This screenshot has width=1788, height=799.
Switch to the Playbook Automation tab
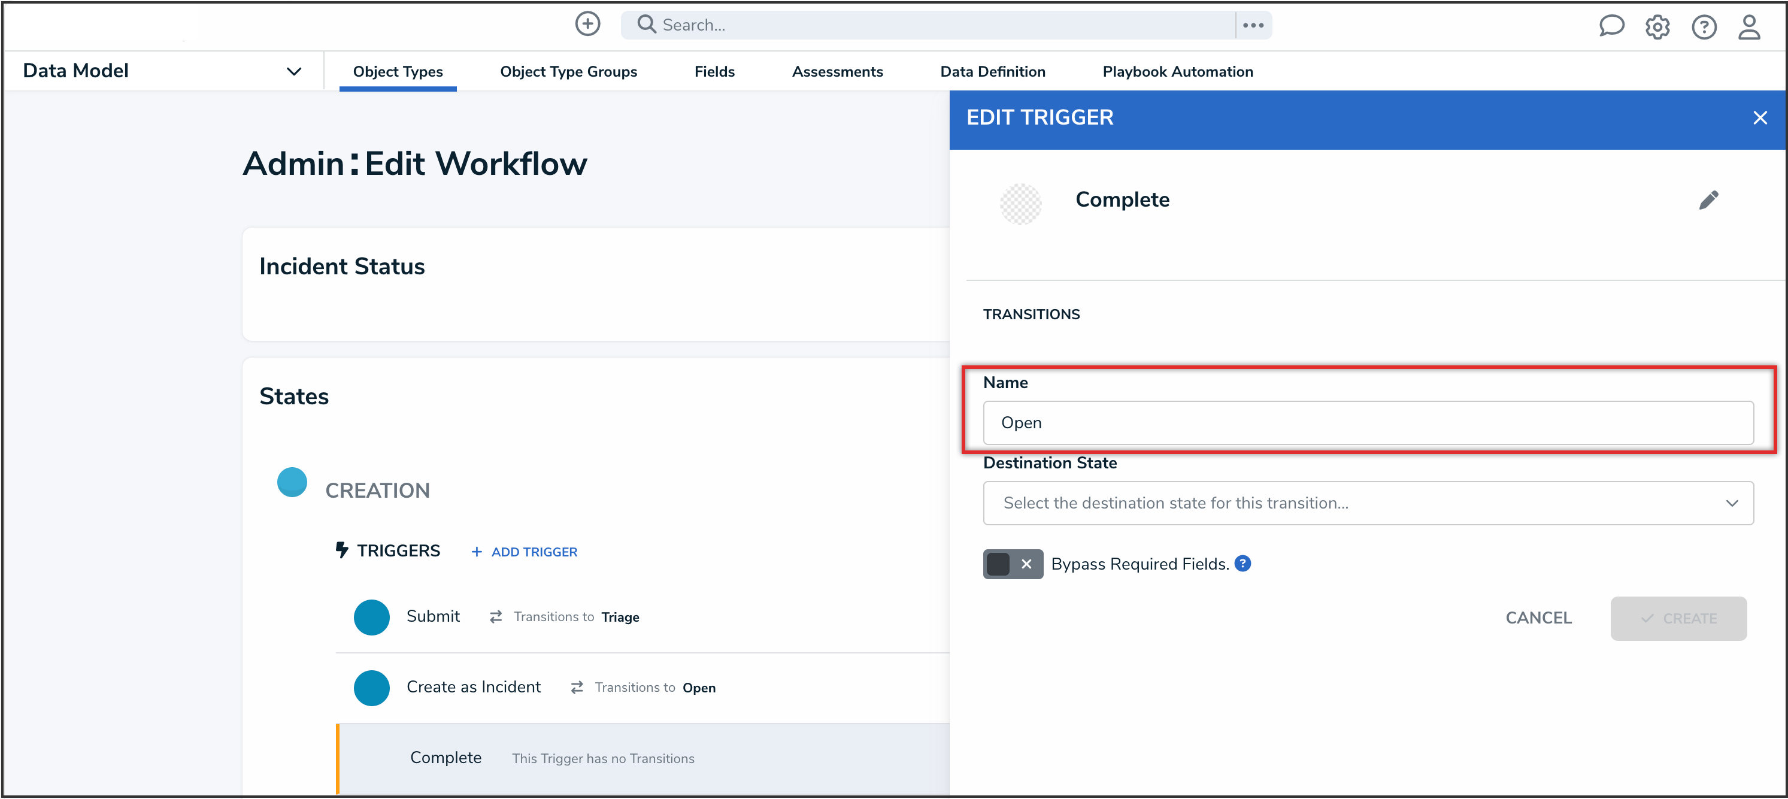tap(1177, 71)
